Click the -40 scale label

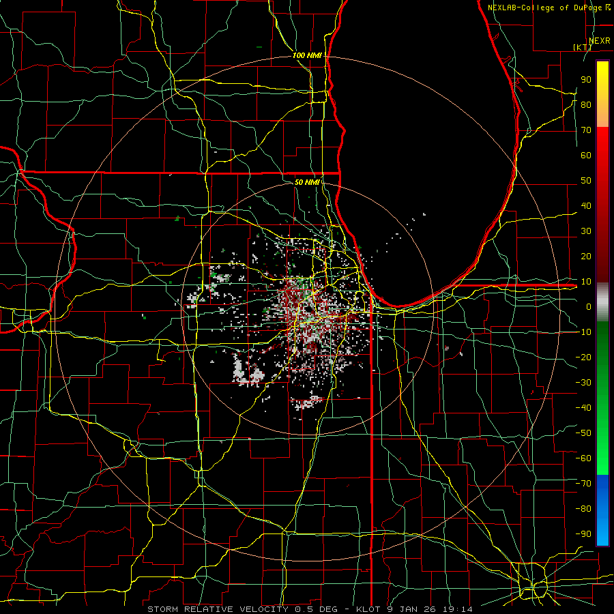[583, 408]
